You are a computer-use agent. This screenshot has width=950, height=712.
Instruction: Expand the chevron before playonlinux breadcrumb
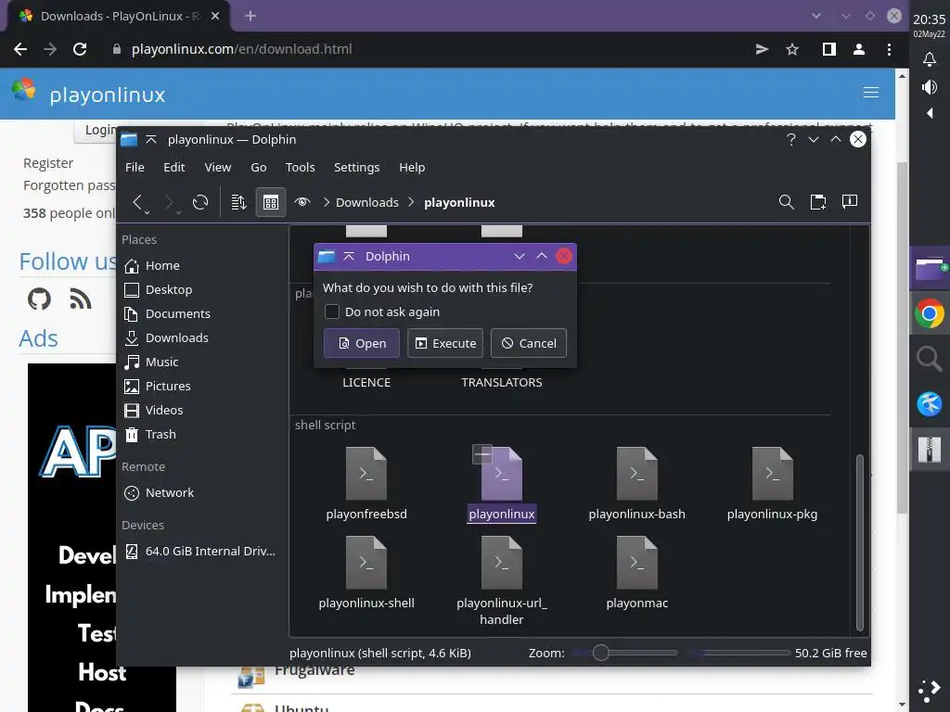click(x=411, y=202)
